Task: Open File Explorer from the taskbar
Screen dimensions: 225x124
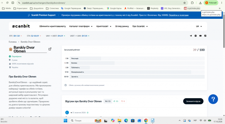Action: pos(119,120)
